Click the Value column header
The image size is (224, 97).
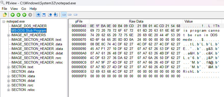pyautogui.click(x=202, y=22)
